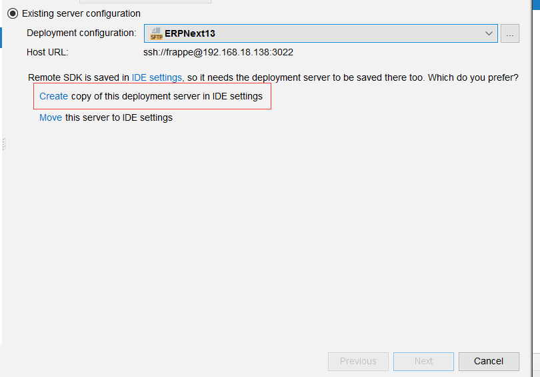Click the dotted splitter grip on left edge
The height and width of the screenshot is (377, 540).
click(4, 144)
